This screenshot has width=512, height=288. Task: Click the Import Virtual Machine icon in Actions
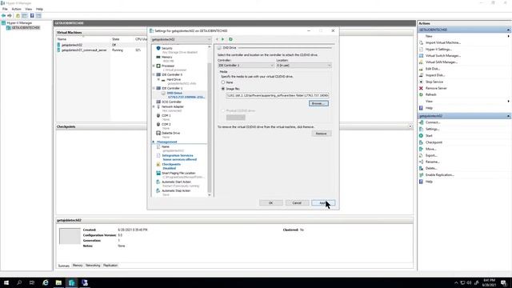point(421,42)
